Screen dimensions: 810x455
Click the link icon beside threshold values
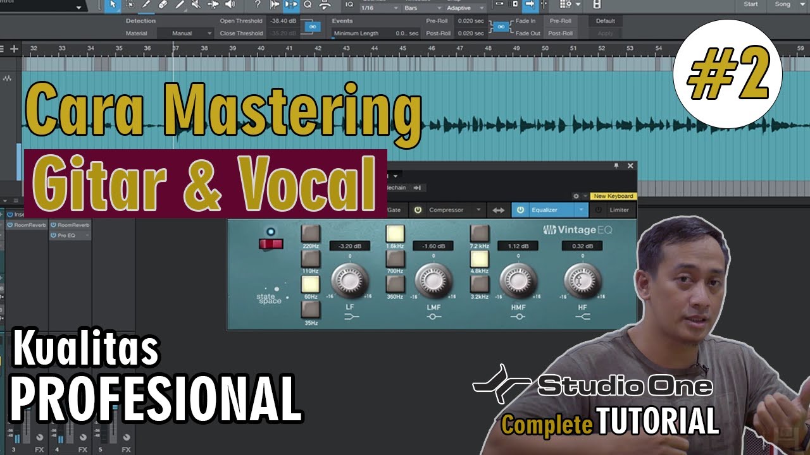(x=312, y=27)
